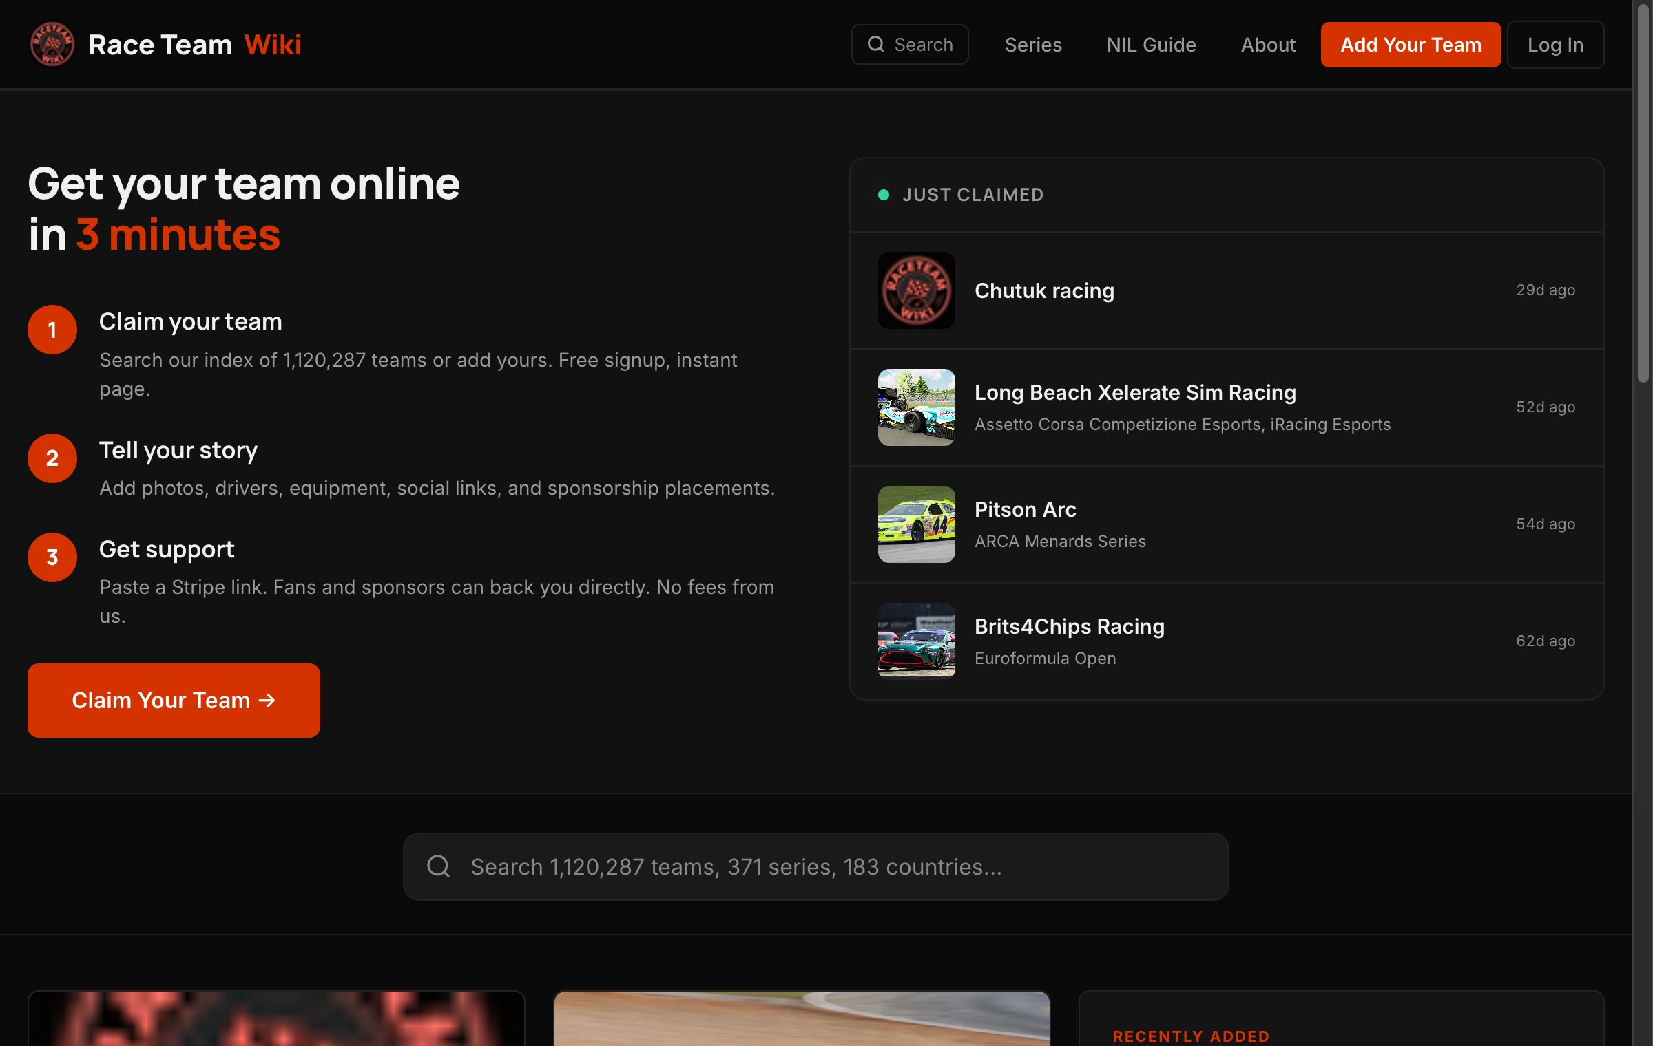1653x1046 pixels.
Task: Click the magnifier icon in the large search bar
Action: coord(438,866)
